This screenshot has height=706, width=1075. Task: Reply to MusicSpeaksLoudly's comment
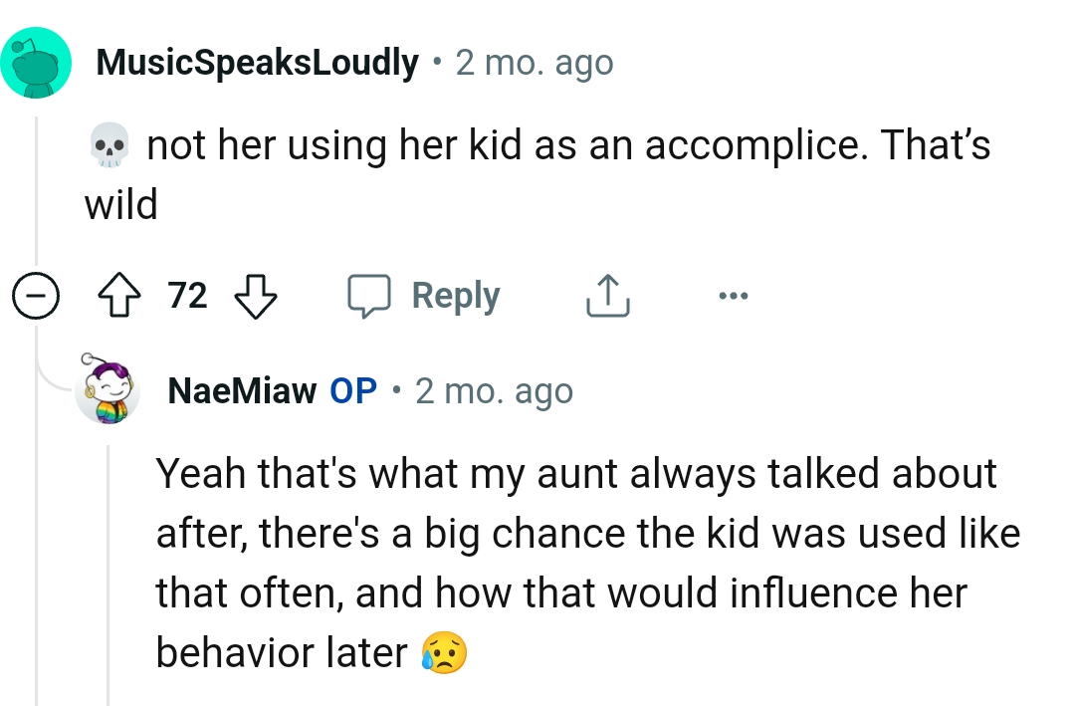pos(454,295)
